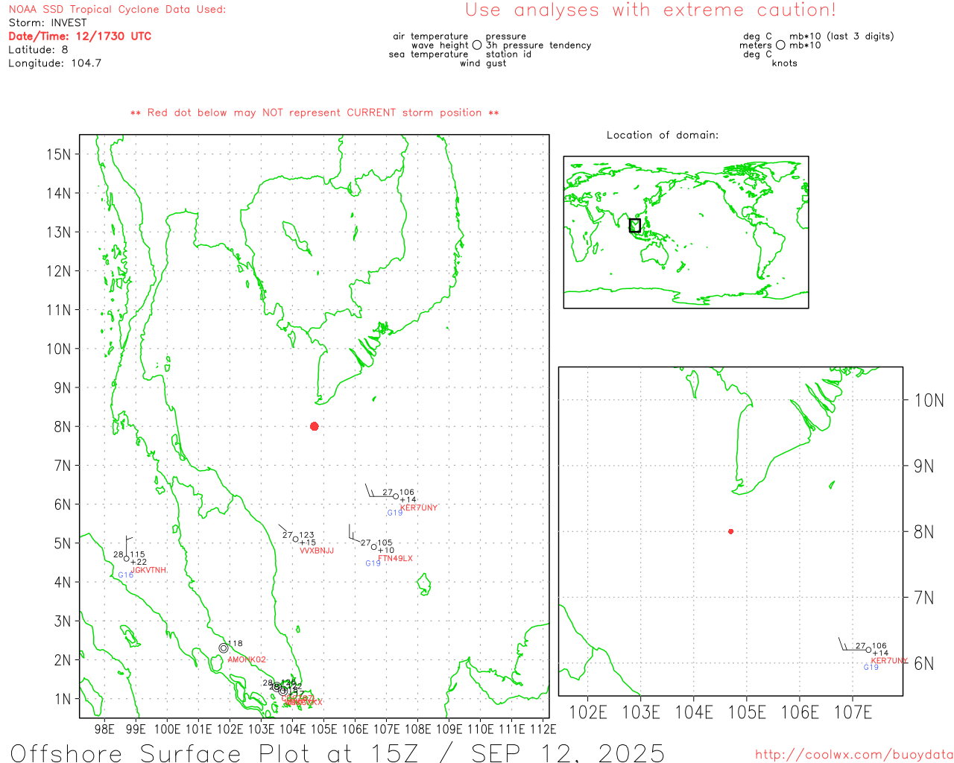Click the JGKVTNH station label
Image resolution: width=954 pixels, height=763 pixels.
[149, 571]
